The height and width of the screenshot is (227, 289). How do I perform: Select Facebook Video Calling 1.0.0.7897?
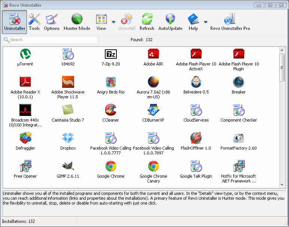153,144
